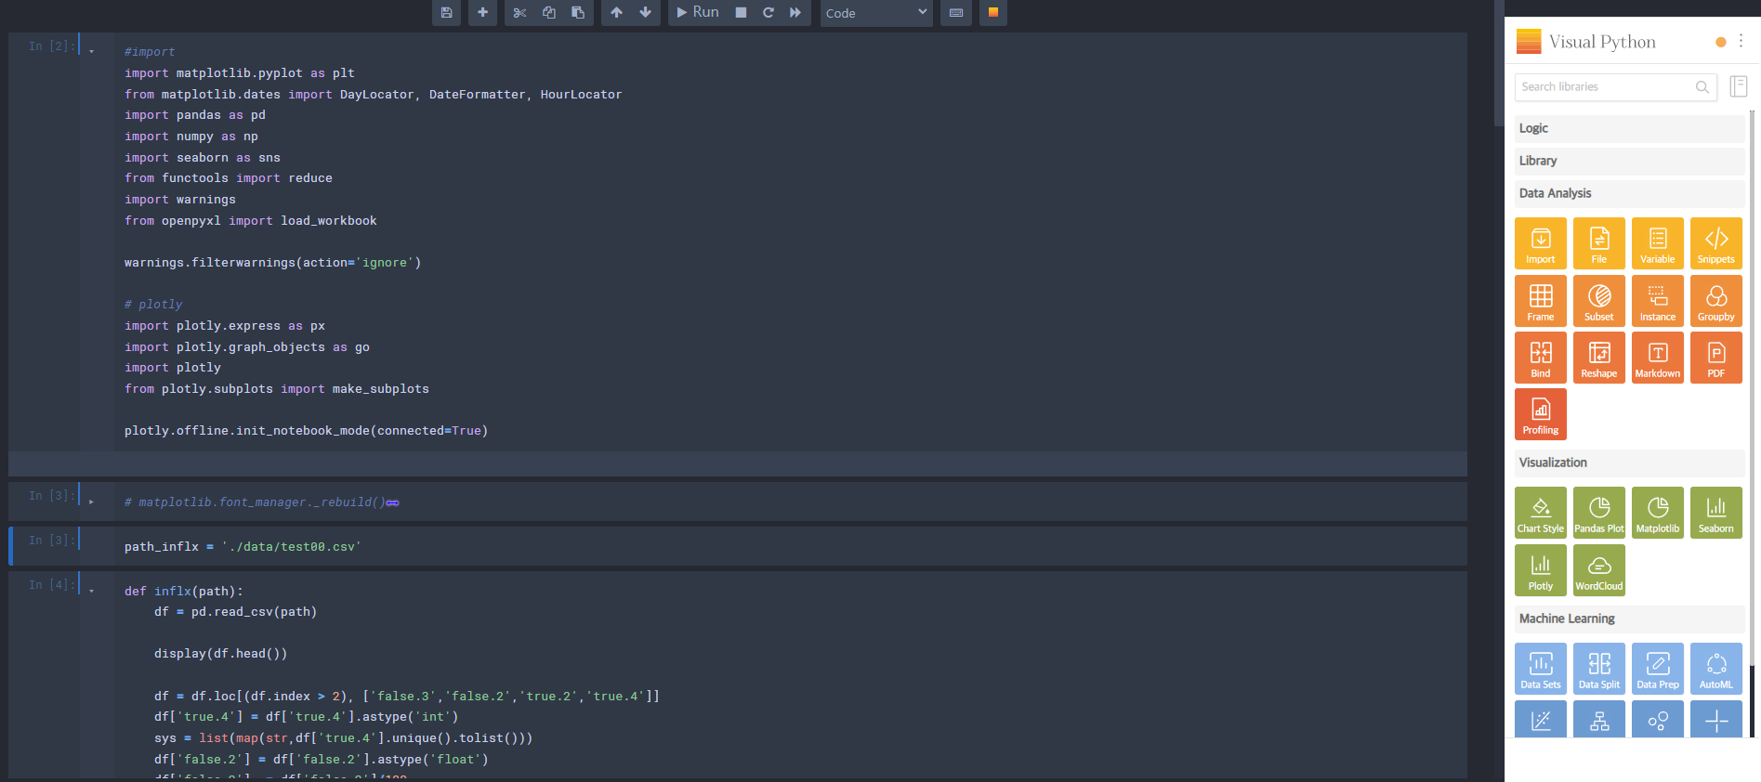Open the Pandas Plot tool
Image resolution: width=1761 pixels, height=782 pixels.
click(1599, 513)
